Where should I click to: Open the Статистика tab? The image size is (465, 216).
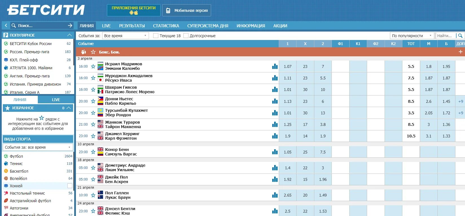click(x=166, y=26)
